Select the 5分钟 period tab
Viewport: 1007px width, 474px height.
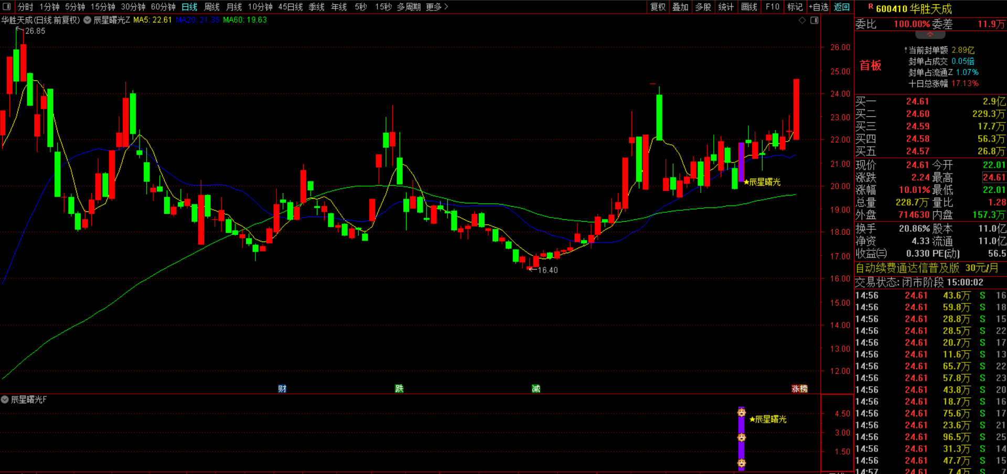coord(75,7)
